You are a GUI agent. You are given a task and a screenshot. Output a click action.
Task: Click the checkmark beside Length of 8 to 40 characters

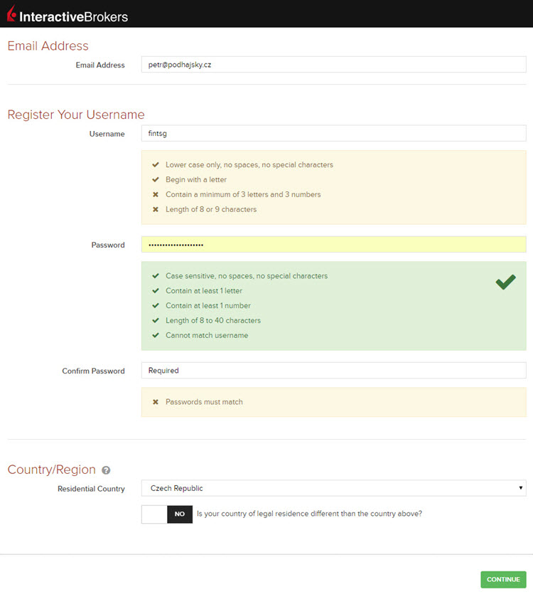pyautogui.click(x=155, y=320)
